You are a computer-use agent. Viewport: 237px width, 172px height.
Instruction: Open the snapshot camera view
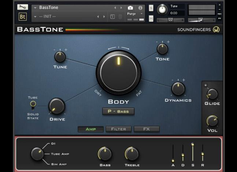tap(130, 8)
